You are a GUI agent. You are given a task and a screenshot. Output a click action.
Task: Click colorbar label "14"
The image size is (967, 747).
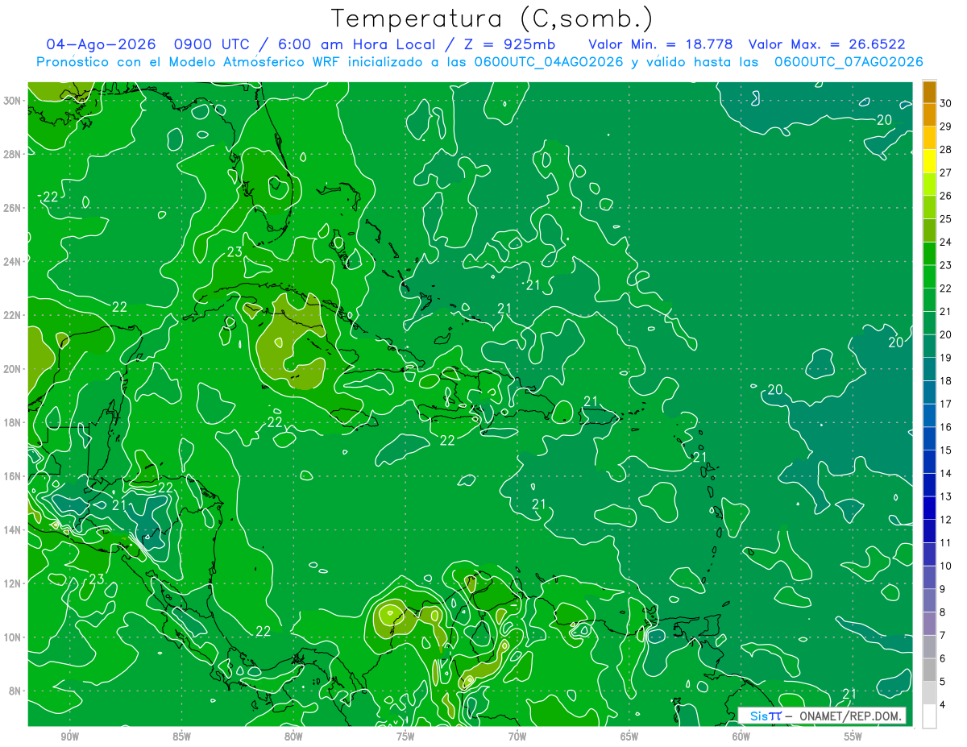(946, 473)
